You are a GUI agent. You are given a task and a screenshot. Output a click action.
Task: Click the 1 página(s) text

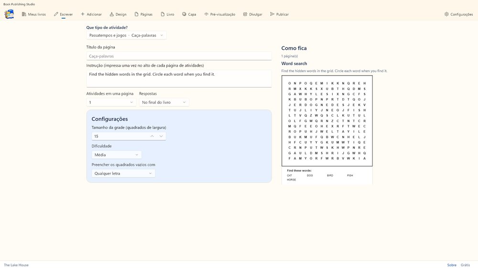point(290,56)
